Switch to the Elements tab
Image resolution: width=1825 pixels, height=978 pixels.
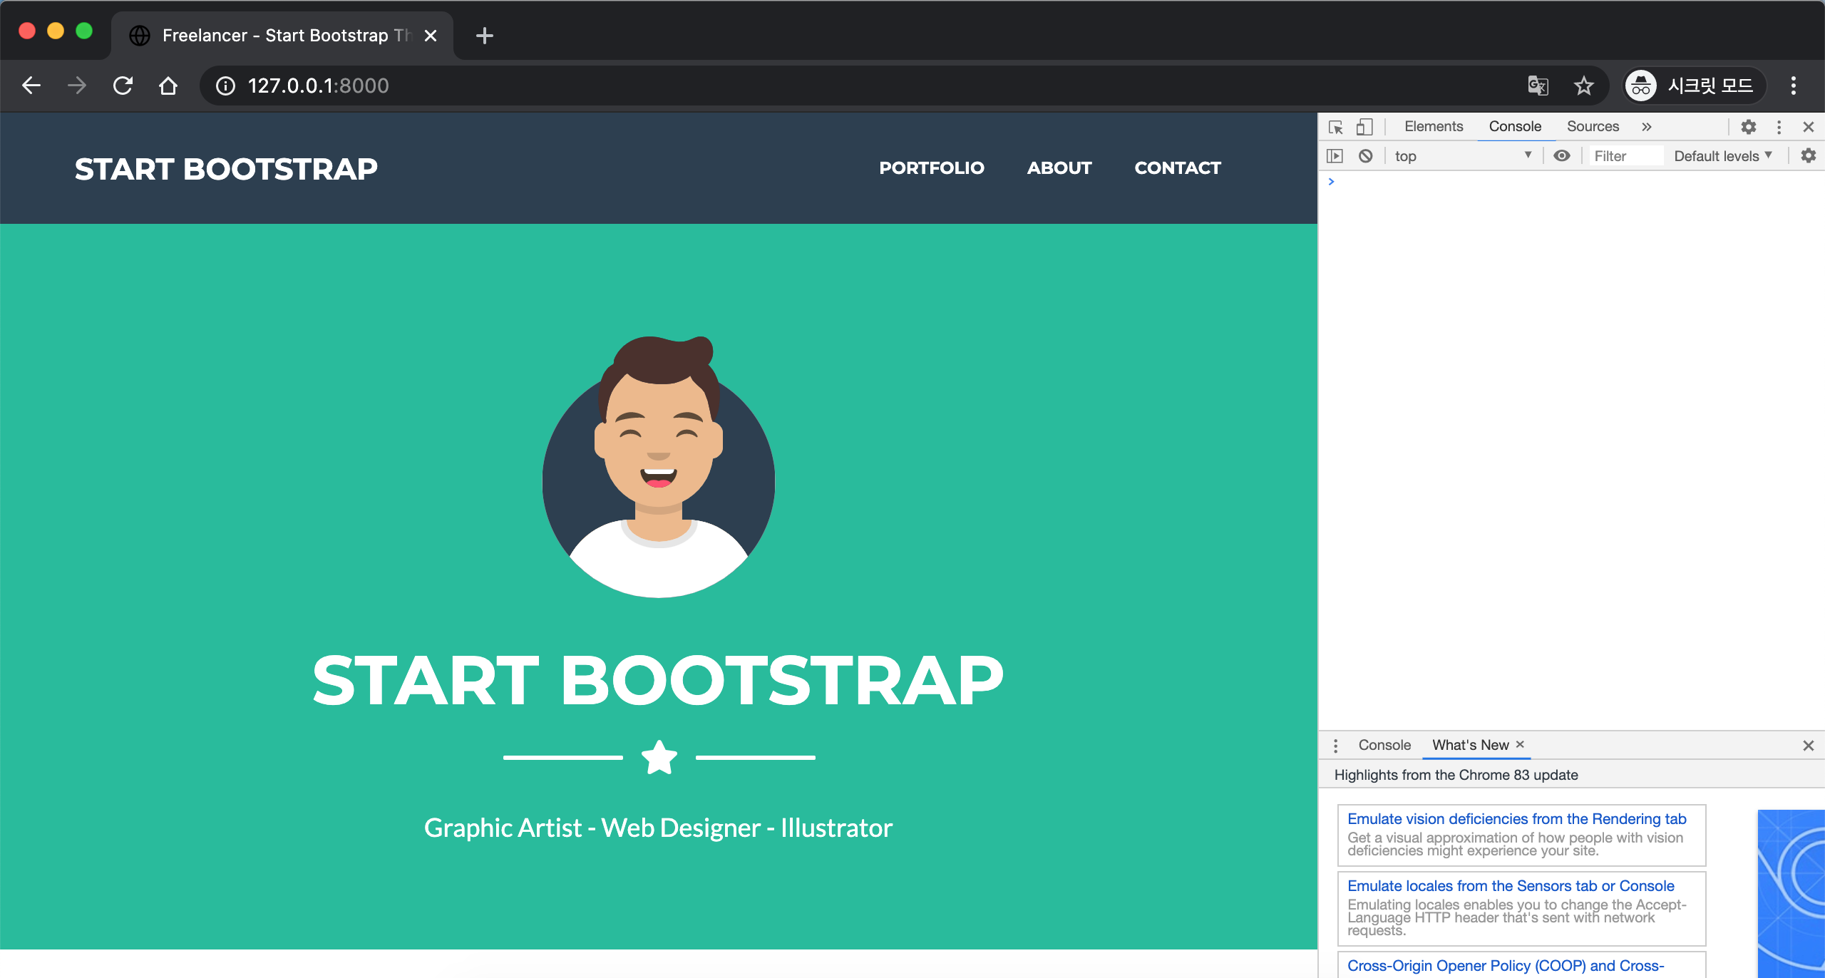[x=1433, y=126]
